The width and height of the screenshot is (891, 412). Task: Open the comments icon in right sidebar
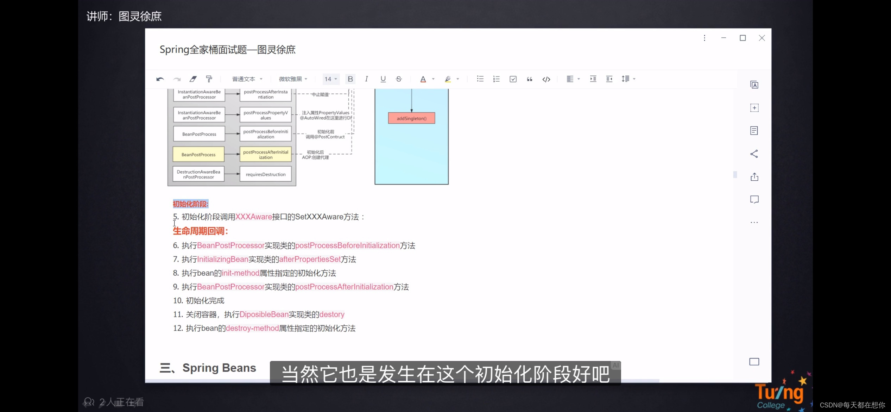coord(754,200)
